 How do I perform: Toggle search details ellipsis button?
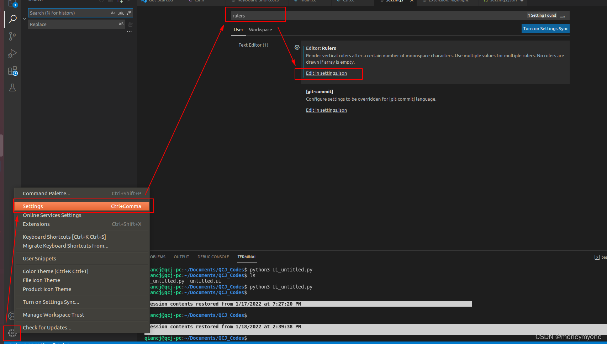pyautogui.click(x=129, y=32)
